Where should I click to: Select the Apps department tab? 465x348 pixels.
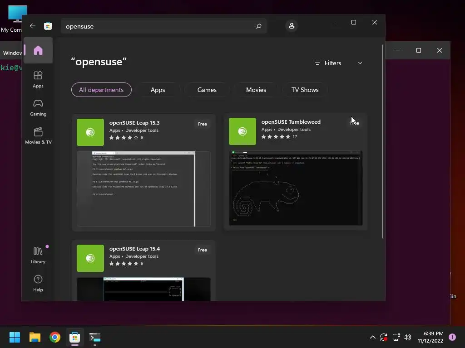158,90
